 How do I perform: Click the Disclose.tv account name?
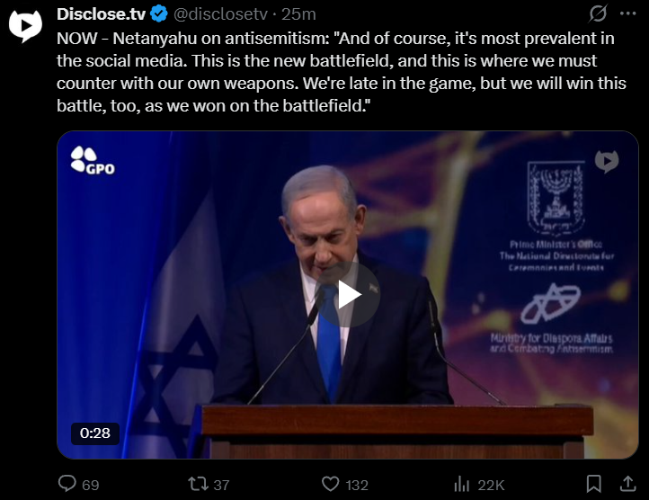click(101, 14)
